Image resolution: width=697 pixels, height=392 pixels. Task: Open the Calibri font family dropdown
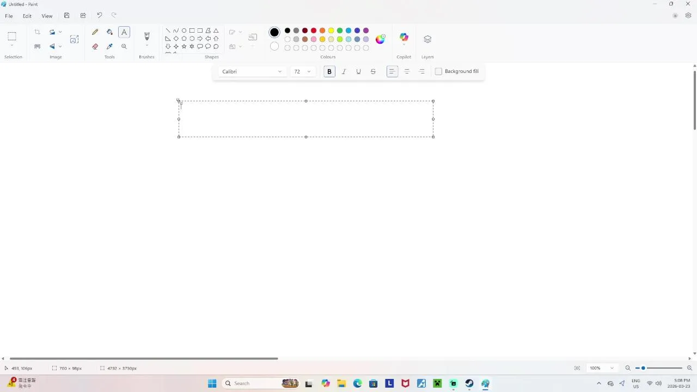click(x=252, y=71)
